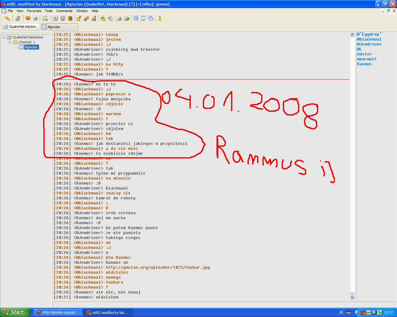Screen dimensions: 397x317
Task: Open the Favorites heart icon
Action: coord(28,19)
